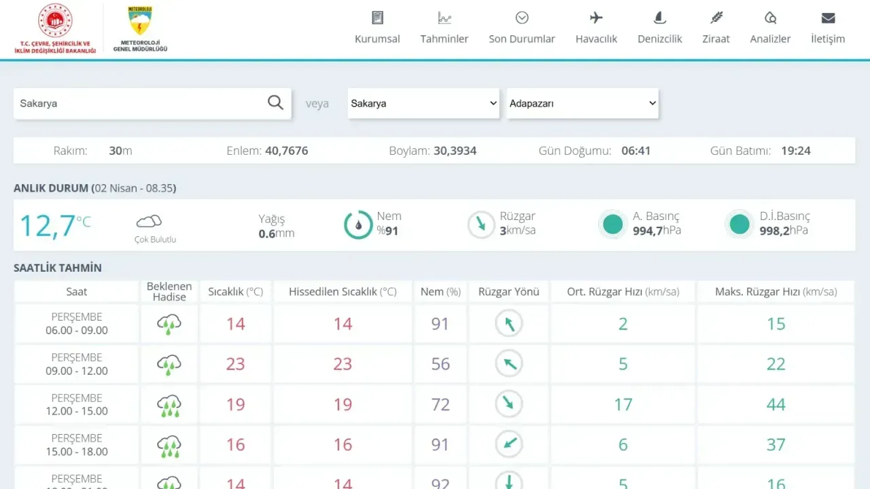This screenshot has height=489, width=870.
Task: Click the Analizler icon
Action: 770,18
